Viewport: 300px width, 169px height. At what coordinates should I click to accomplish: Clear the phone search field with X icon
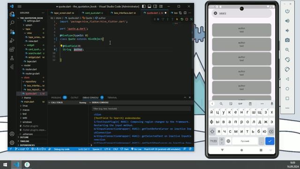216,13
